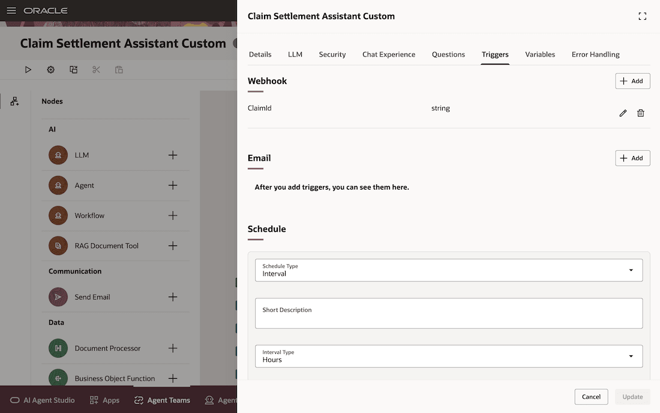Image resolution: width=660 pixels, height=413 pixels.
Task: Click the copy icon in the toolbar
Action: (73, 70)
